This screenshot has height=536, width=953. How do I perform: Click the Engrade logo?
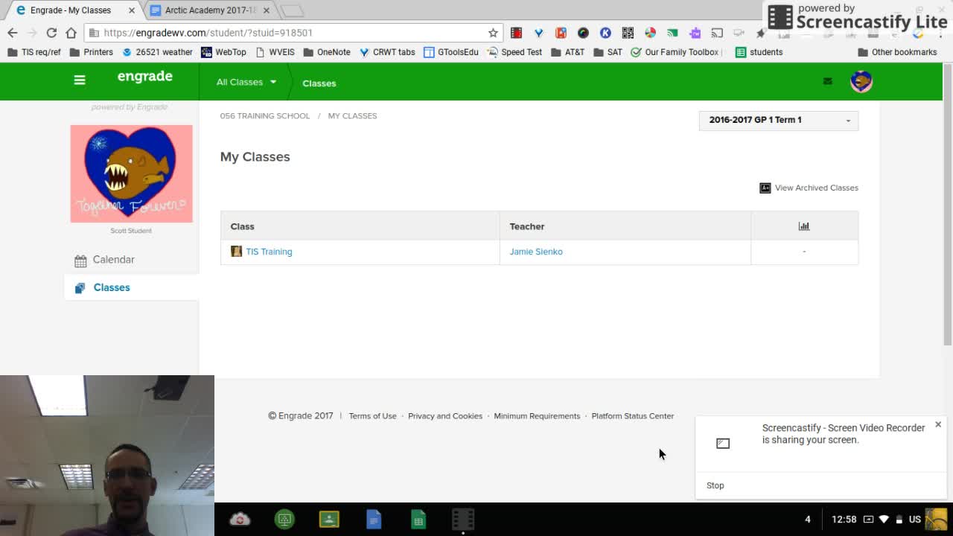[145, 77]
